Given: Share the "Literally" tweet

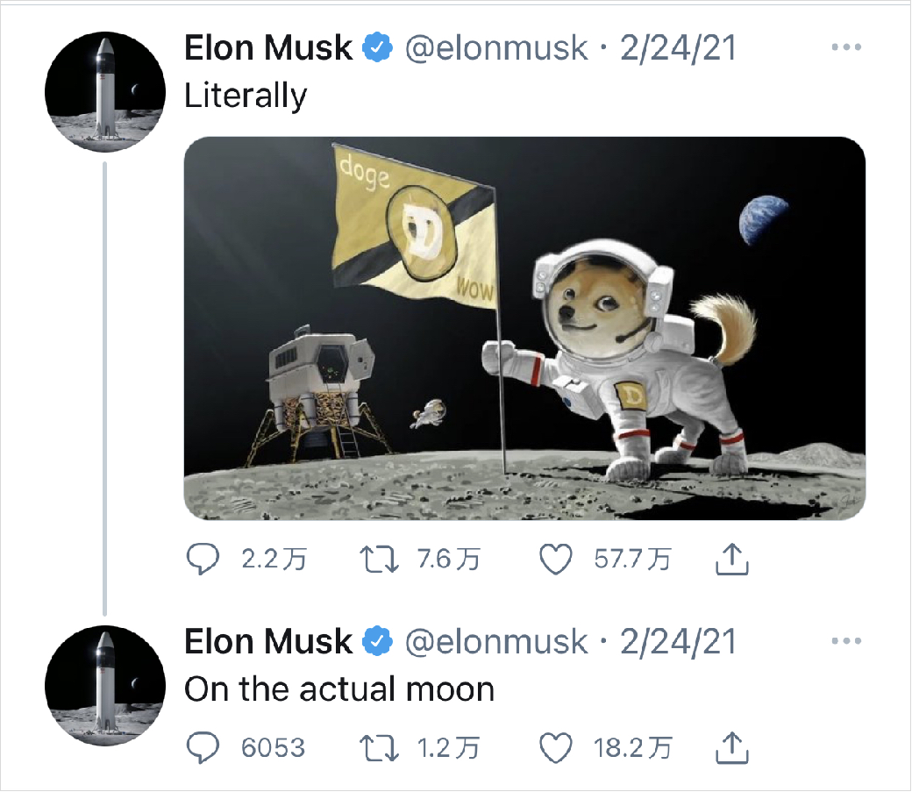Looking at the screenshot, I should [x=732, y=560].
